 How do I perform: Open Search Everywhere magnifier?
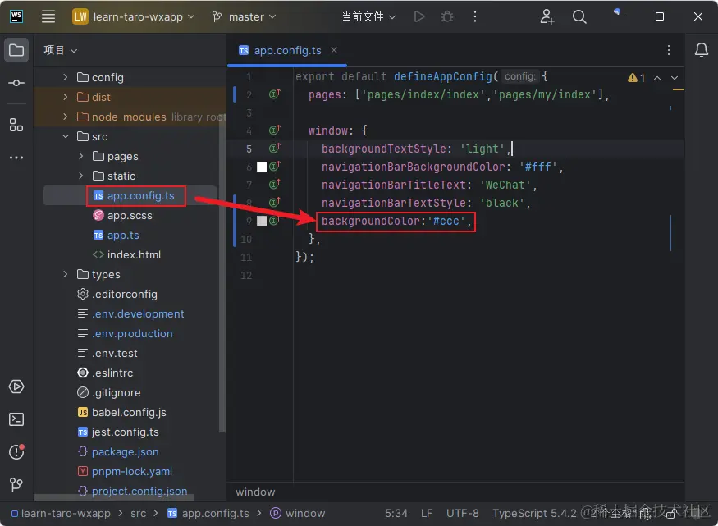pos(579,17)
